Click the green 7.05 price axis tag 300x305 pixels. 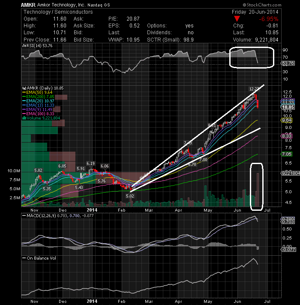click(287, 154)
